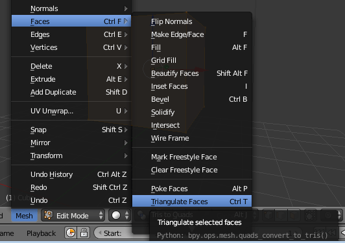Click the timeline clock sync icon

point(71,233)
